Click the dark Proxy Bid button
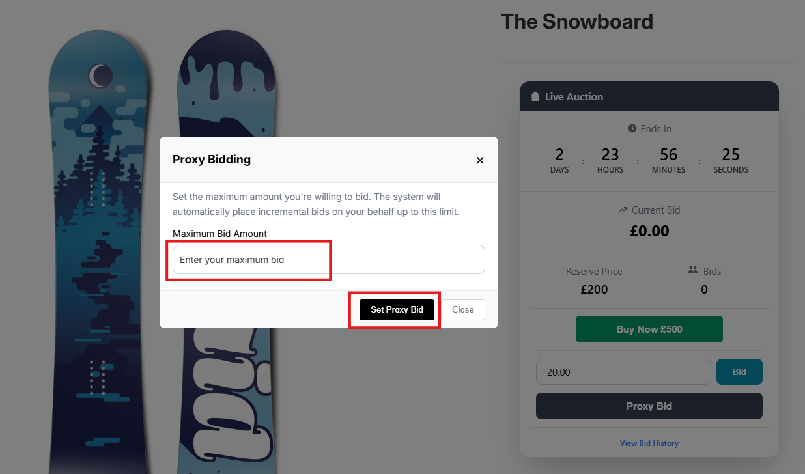The image size is (805, 474). tap(649, 406)
